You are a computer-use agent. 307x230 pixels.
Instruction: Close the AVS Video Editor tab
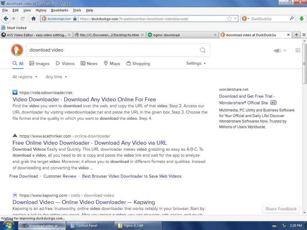click(x=69, y=35)
